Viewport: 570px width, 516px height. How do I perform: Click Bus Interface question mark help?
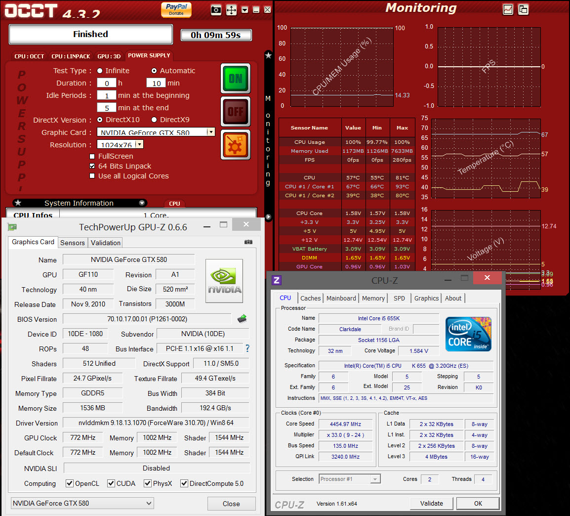click(x=247, y=348)
